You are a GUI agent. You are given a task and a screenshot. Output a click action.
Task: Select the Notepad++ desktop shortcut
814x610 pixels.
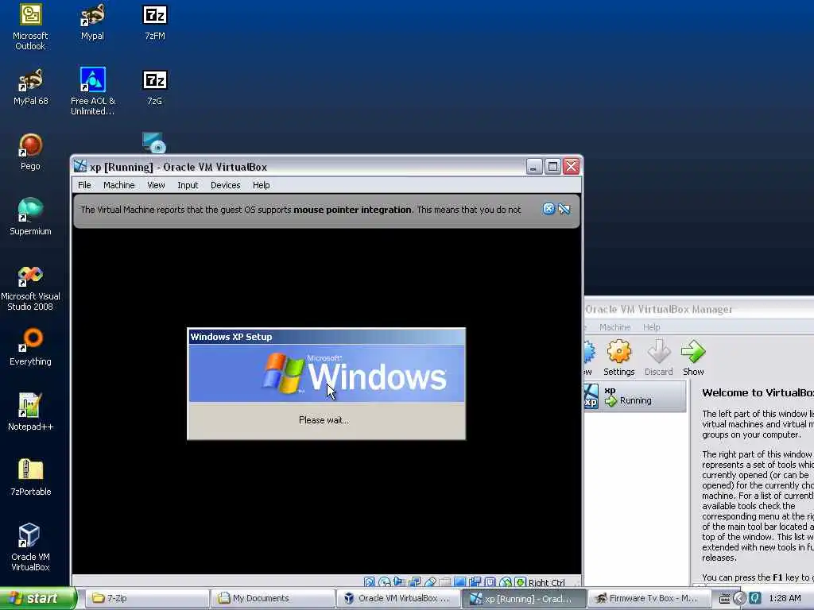[x=30, y=412]
